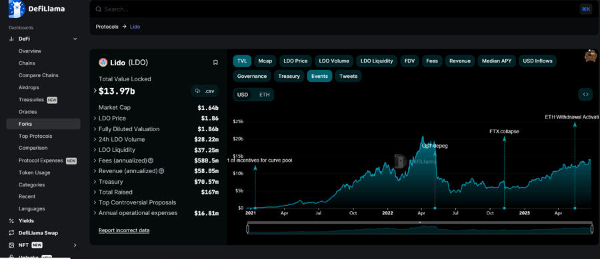Screen dimensions: 600x259
Task: Click the NFT sidebar icon
Action: [11, 245]
